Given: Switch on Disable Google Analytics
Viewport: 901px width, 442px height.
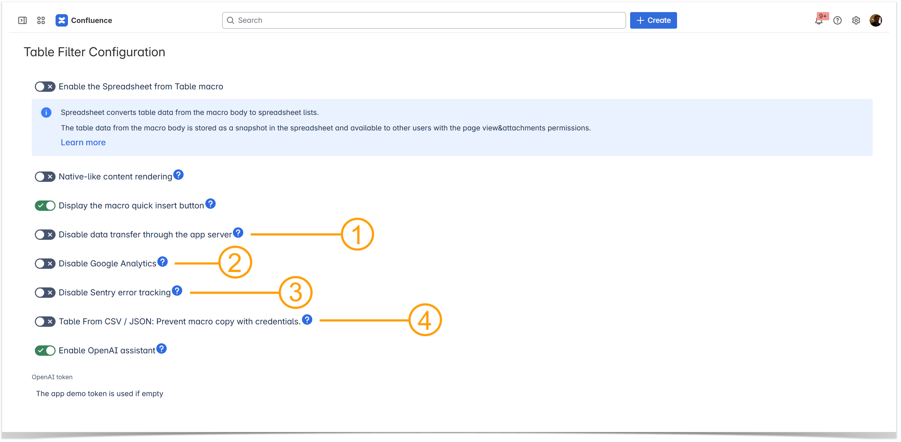Looking at the screenshot, I should [x=45, y=264].
